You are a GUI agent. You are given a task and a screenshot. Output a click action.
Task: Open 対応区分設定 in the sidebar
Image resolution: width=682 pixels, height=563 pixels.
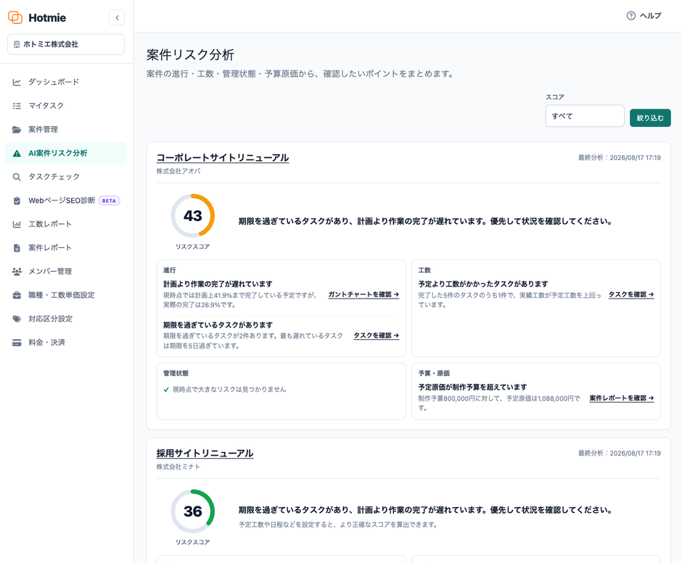pos(66,319)
